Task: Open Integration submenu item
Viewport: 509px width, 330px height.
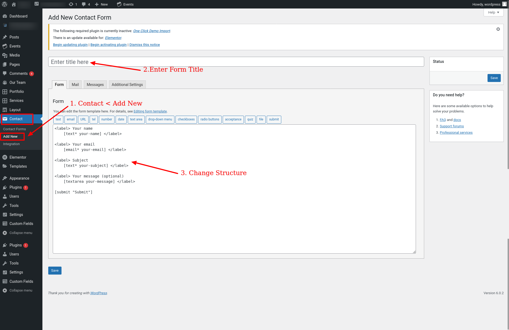Action: [11, 144]
